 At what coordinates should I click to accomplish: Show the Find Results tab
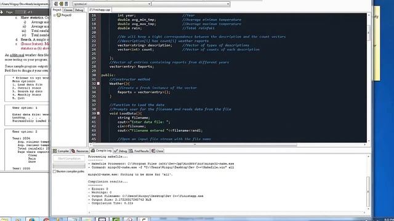click(139, 151)
